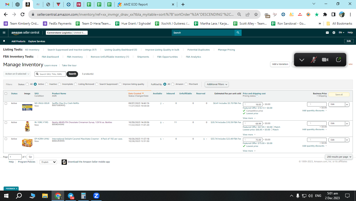Expand Add quantity discounts for the 75.00 row

(x=315, y=146)
